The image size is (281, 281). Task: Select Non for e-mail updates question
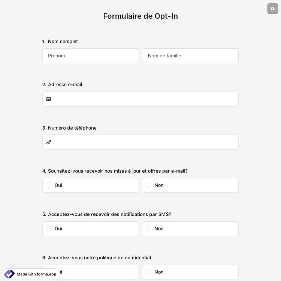[190, 185]
